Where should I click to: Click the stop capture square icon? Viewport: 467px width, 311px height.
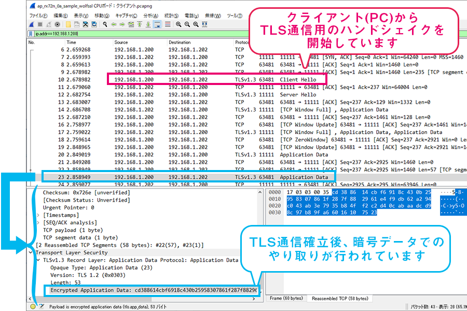[x=40, y=24]
